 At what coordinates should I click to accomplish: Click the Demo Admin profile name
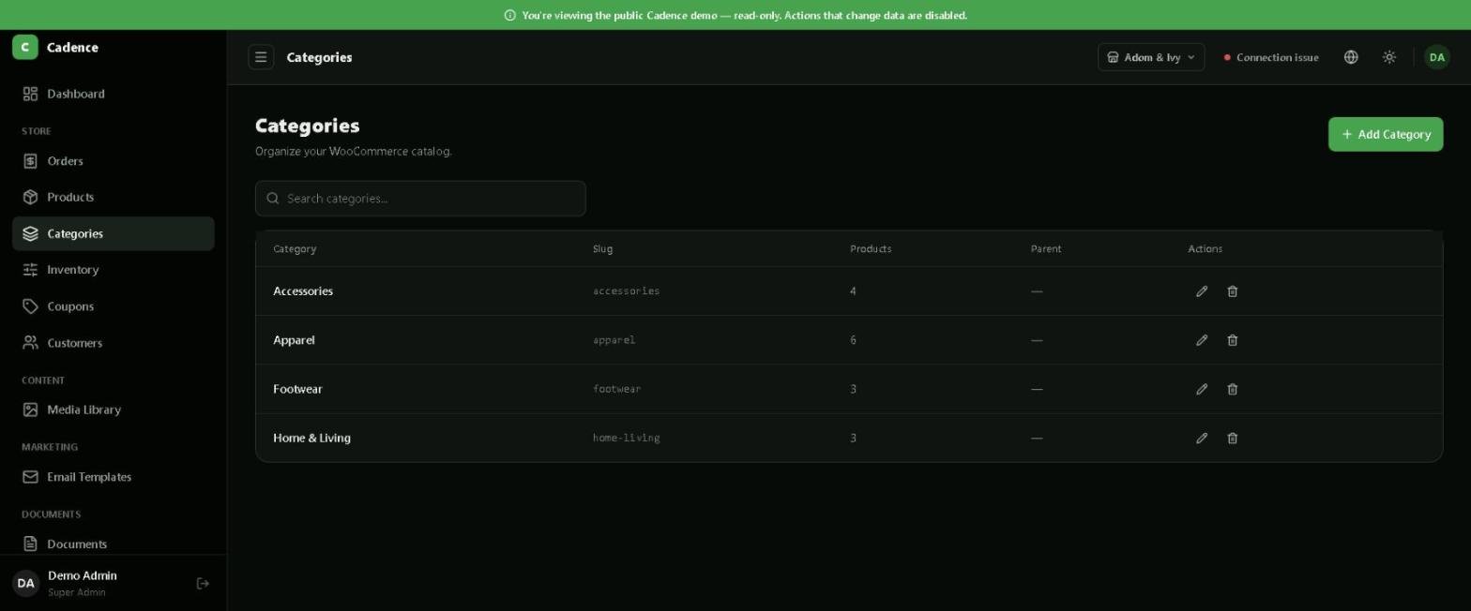pyautogui.click(x=83, y=575)
